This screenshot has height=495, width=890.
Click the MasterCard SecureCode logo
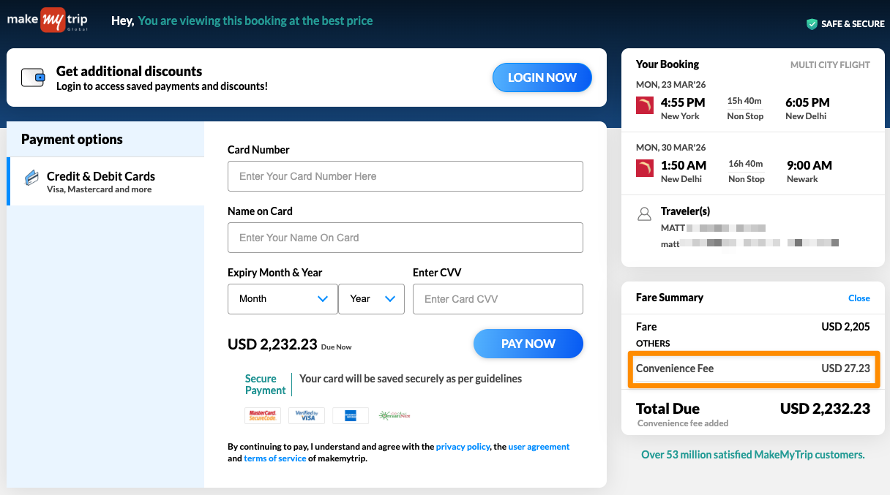(x=263, y=415)
